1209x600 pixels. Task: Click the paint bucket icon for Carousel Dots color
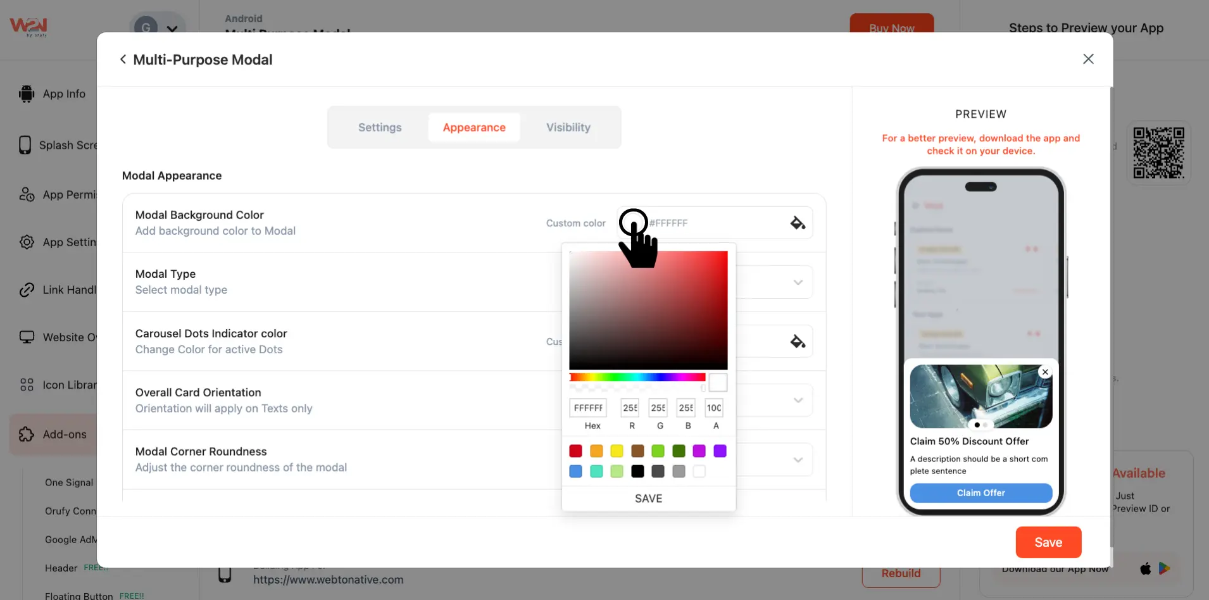pyautogui.click(x=798, y=342)
